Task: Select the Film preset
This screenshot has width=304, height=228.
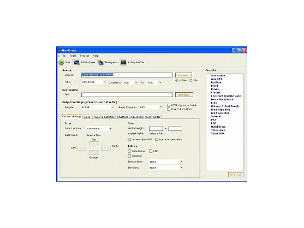Action: tap(214, 103)
